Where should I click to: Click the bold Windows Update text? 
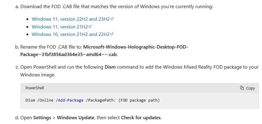point(76,117)
